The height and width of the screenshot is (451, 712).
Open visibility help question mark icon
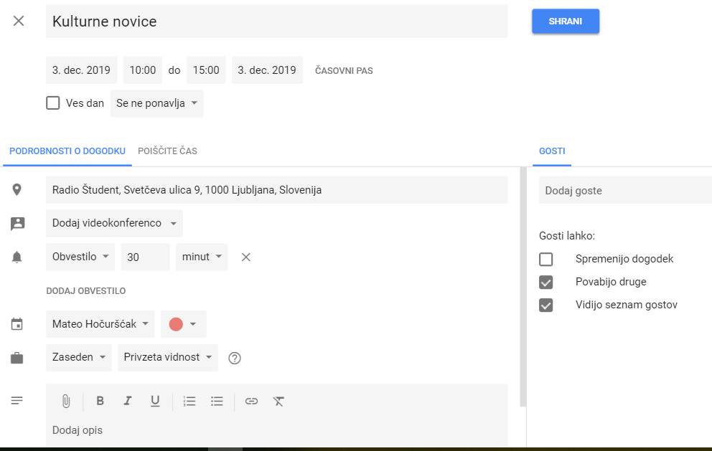click(x=234, y=358)
